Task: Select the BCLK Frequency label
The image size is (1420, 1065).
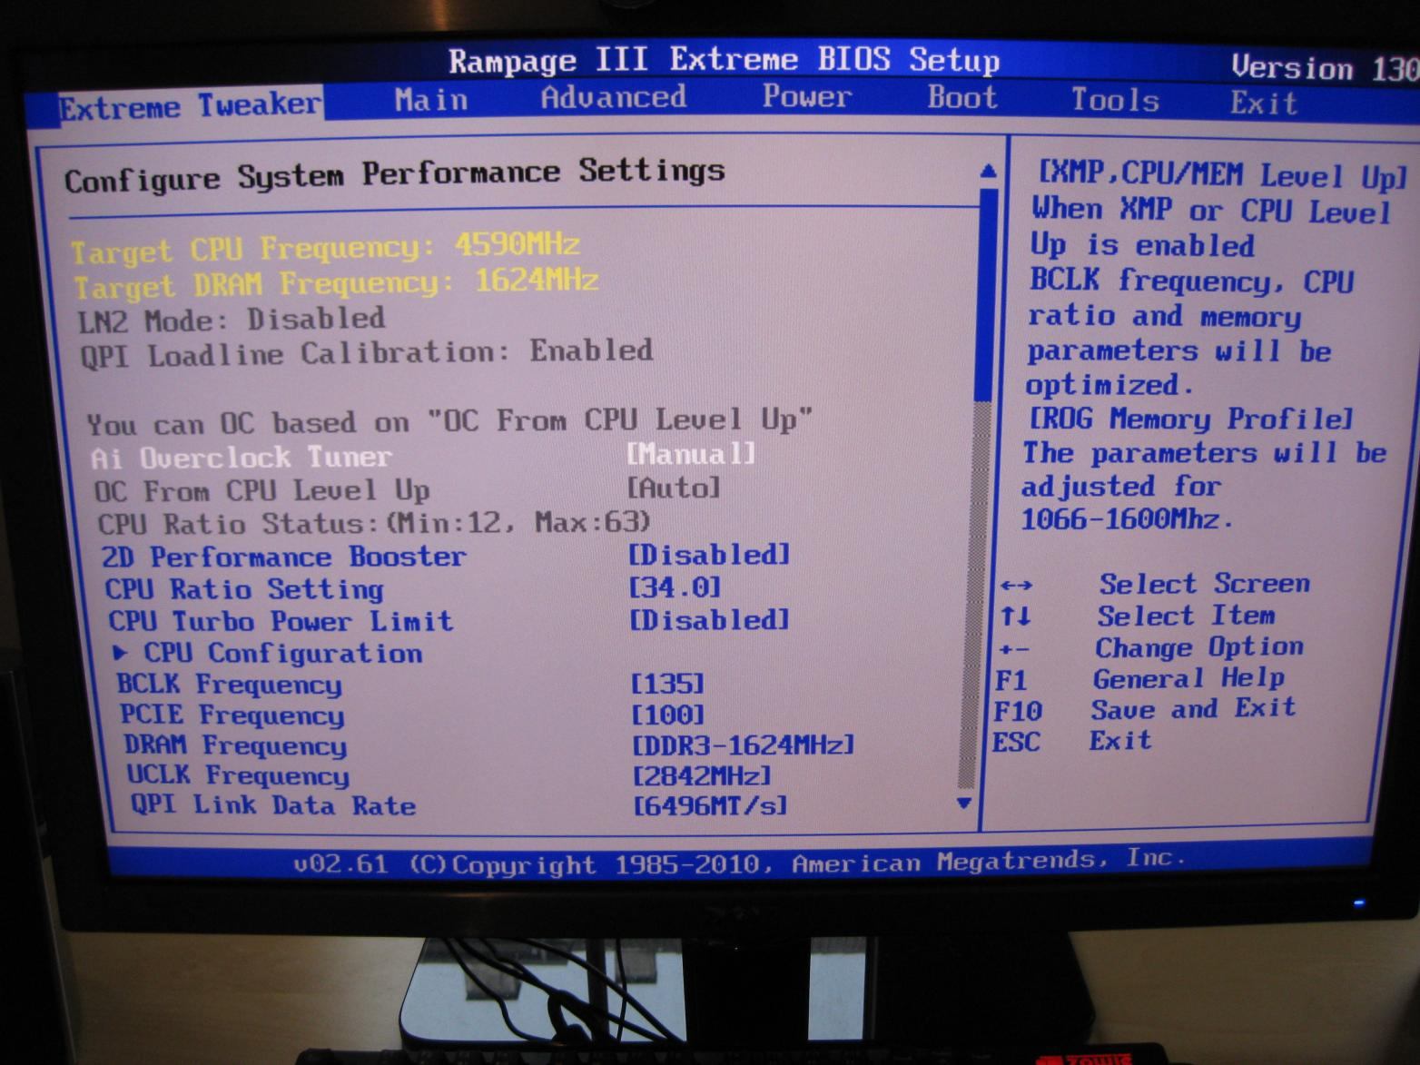Action: tap(230, 684)
